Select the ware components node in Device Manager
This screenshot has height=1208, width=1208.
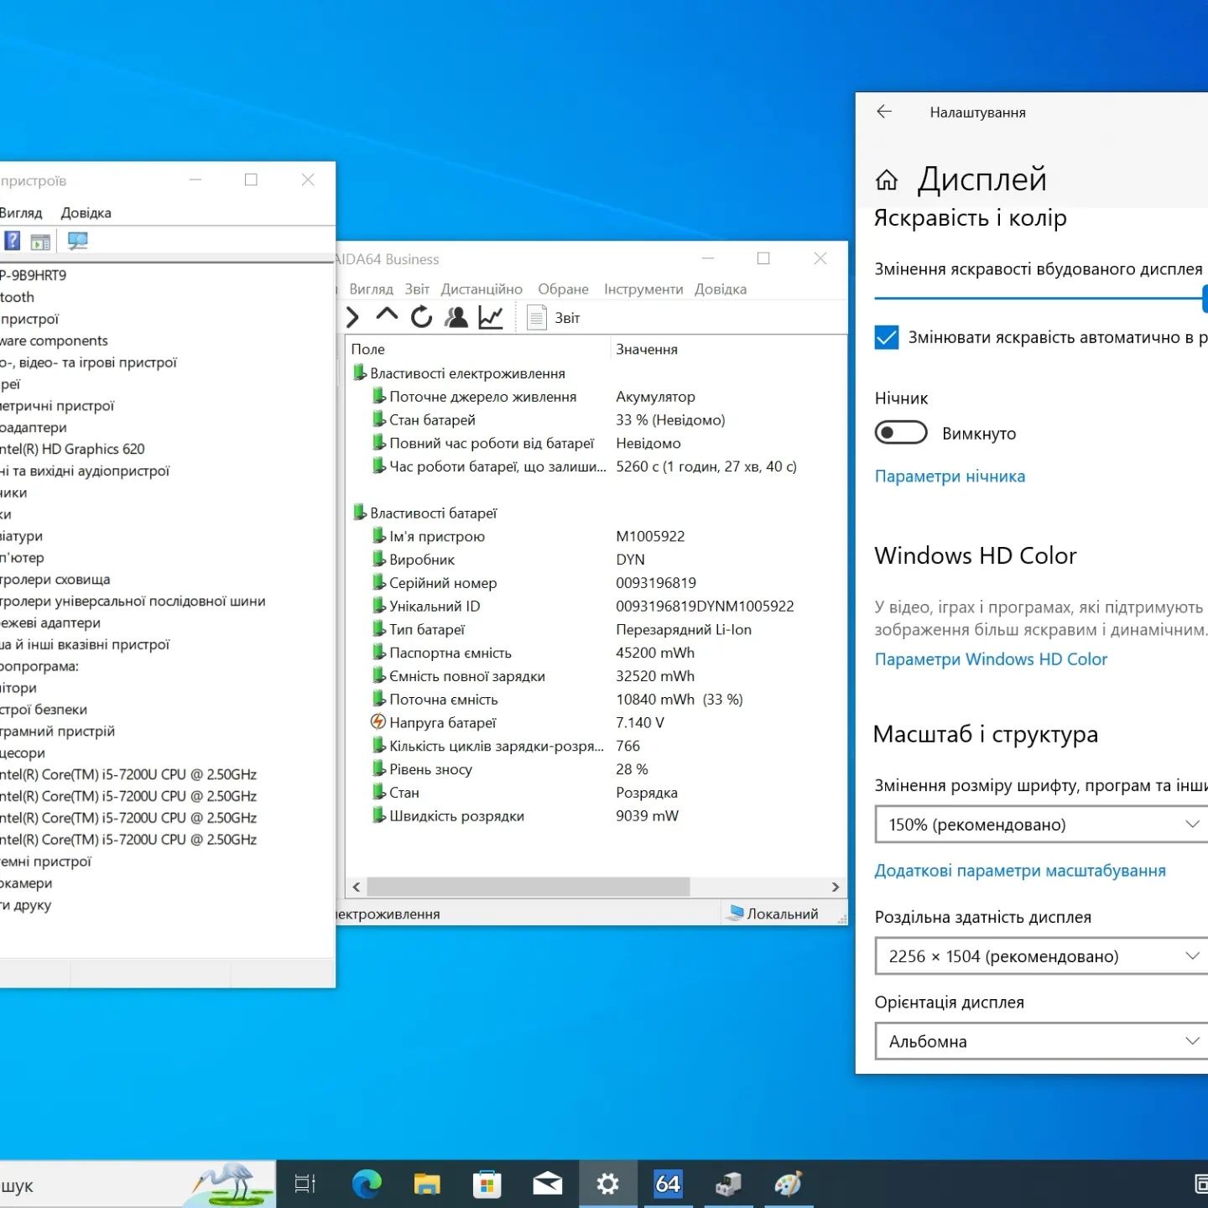pyautogui.click(x=54, y=341)
